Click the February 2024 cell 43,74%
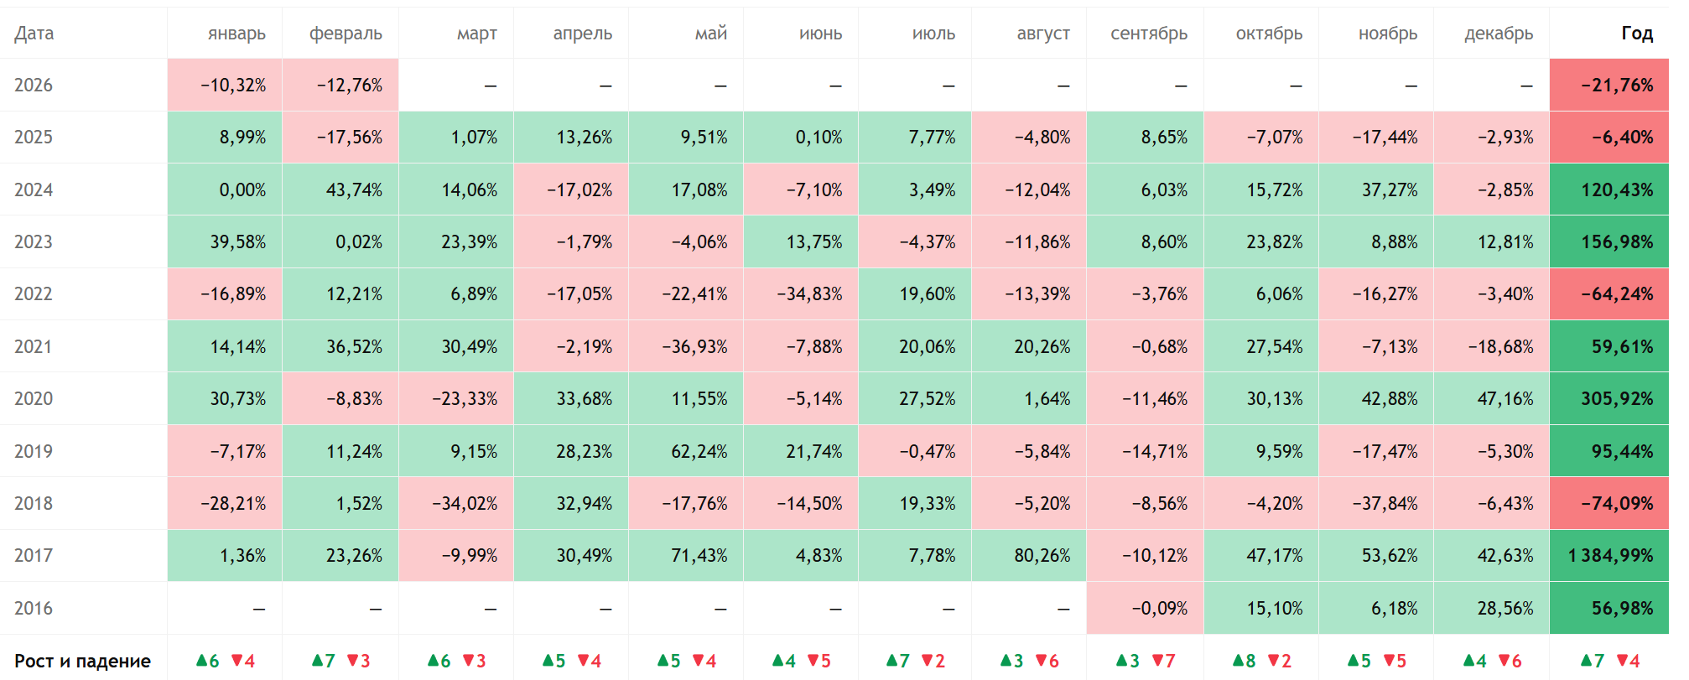The height and width of the screenshot is (680, 1689). (354, 190)
